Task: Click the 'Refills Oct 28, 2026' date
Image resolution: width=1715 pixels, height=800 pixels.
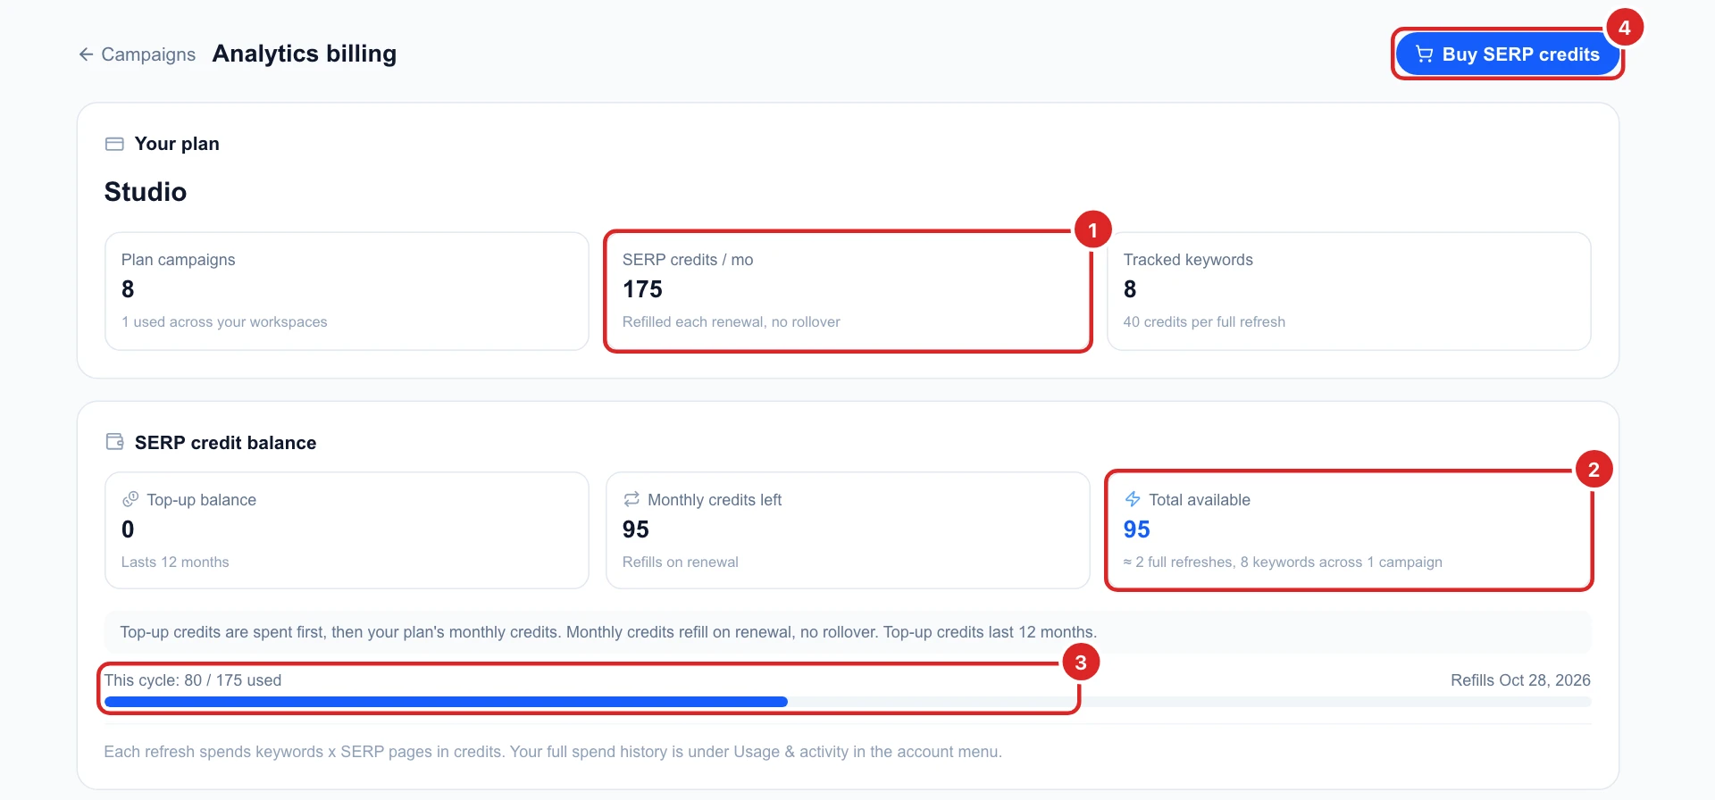Action: coord(1520,680)
